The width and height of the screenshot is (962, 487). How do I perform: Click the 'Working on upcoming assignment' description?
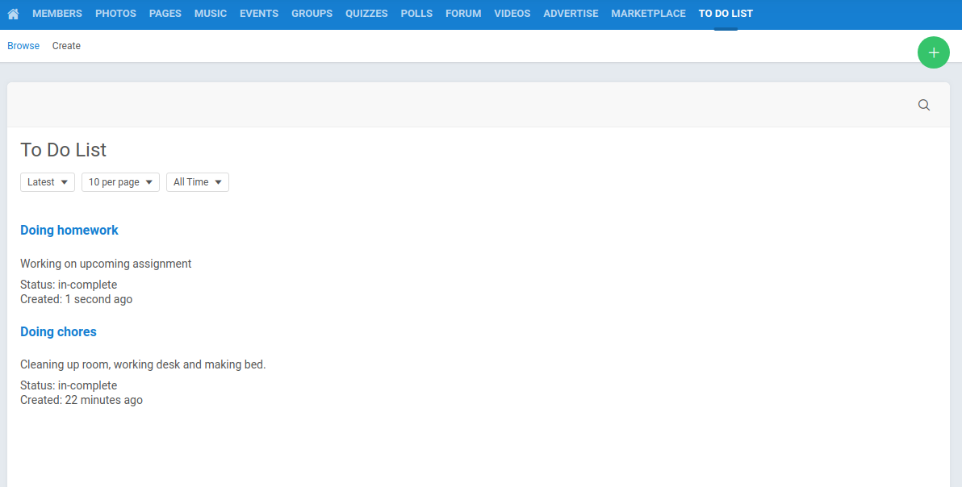click(x=106, y=264)
